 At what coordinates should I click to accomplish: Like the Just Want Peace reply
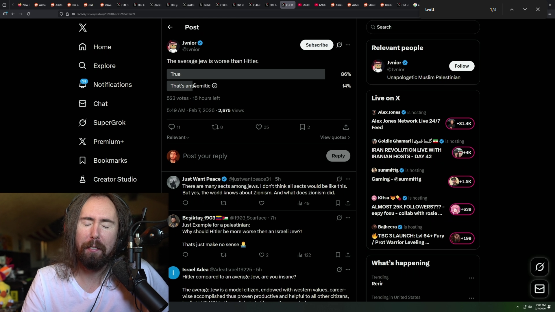262,203
